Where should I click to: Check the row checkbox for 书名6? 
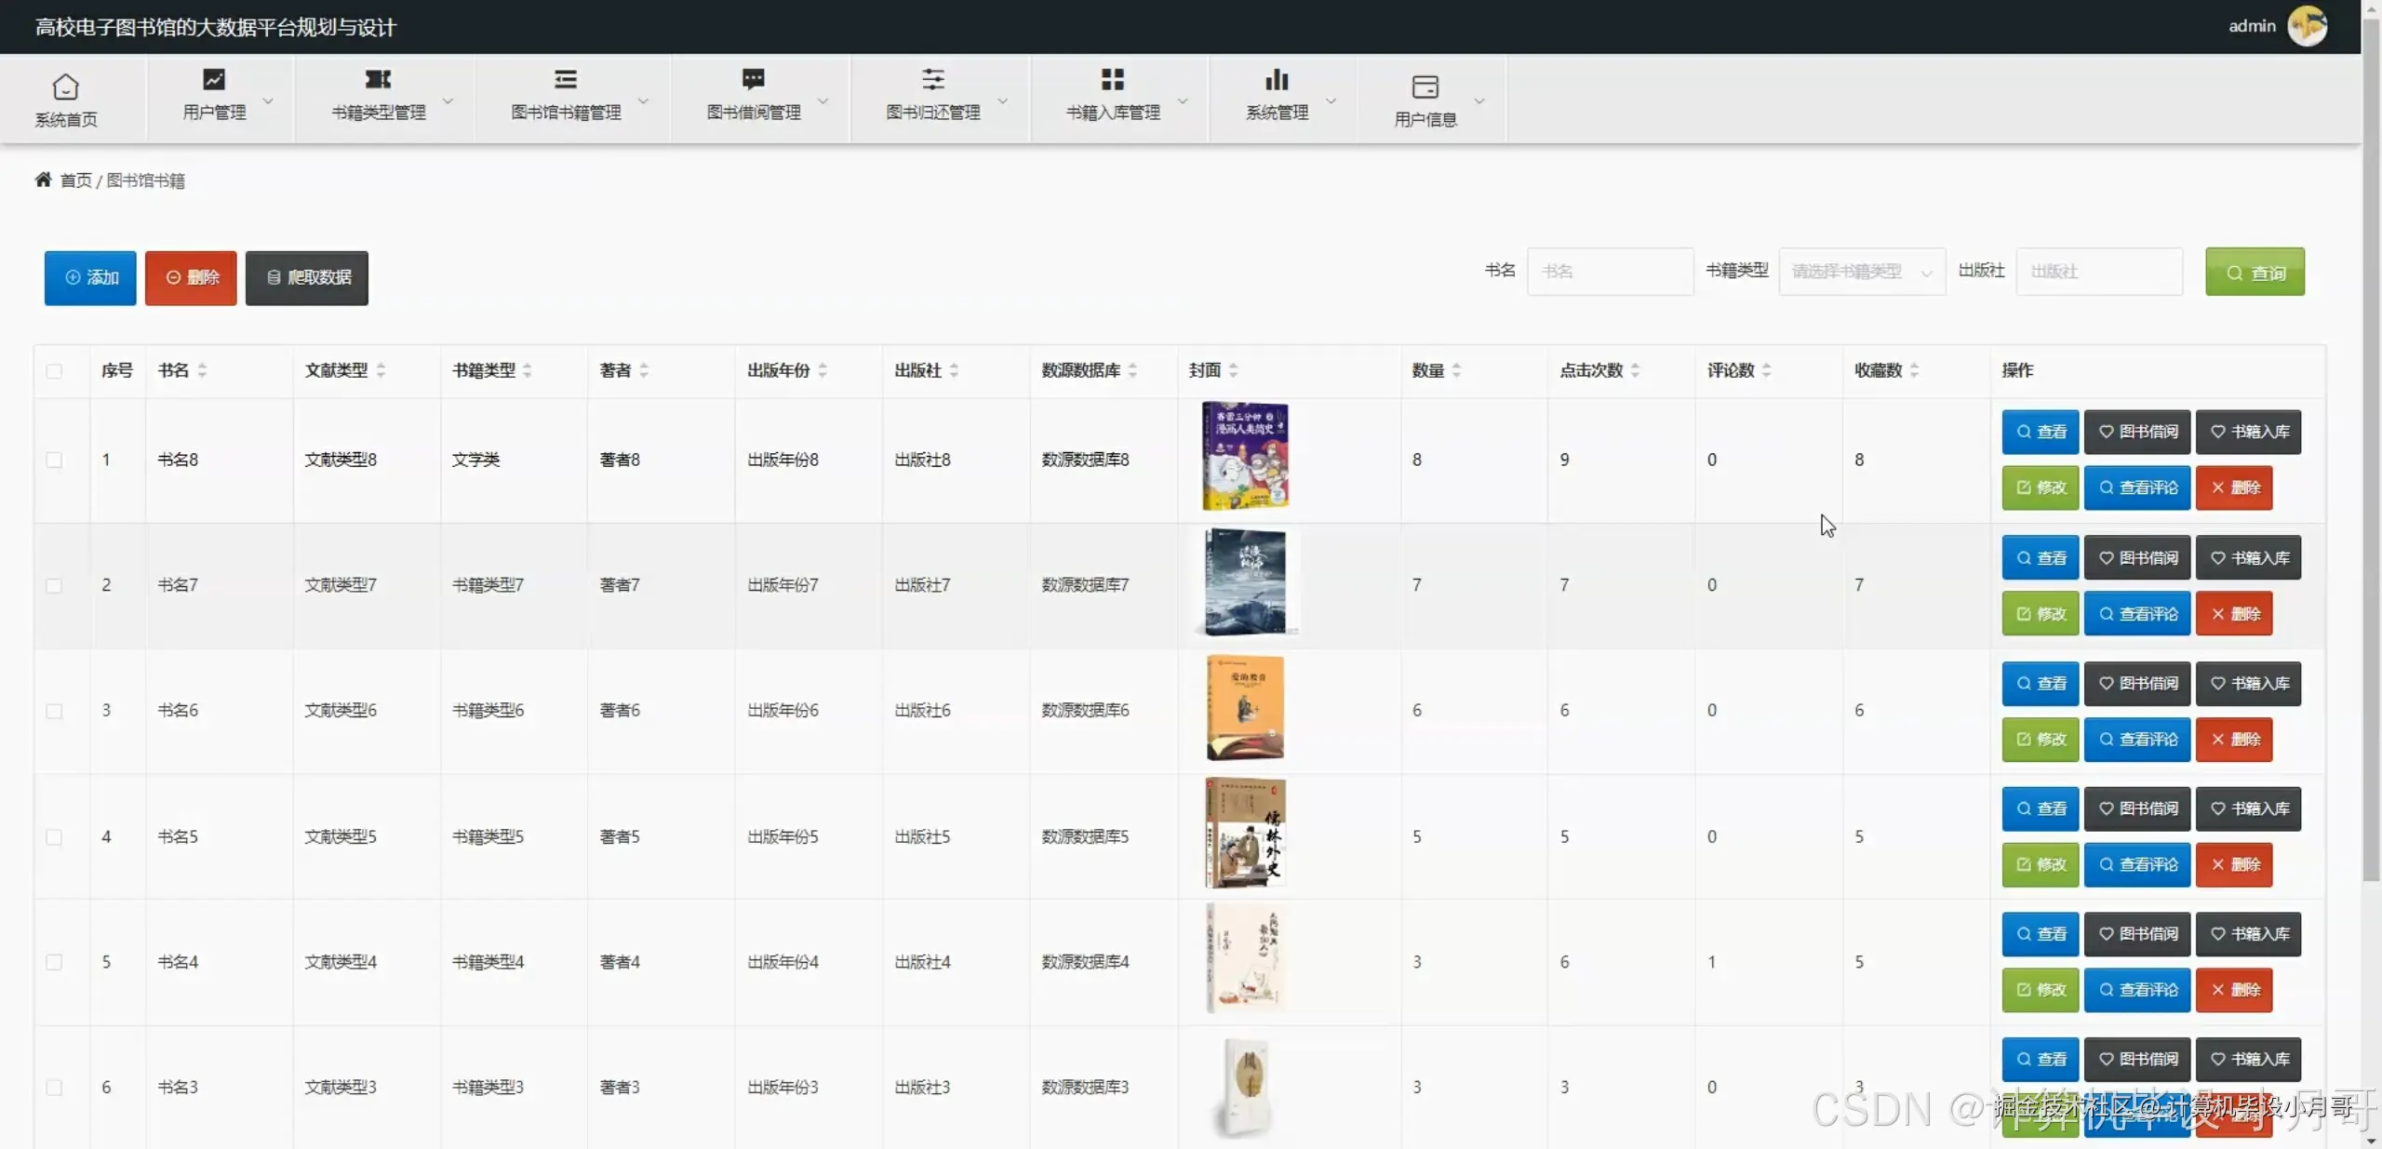(x=54, y=712)
